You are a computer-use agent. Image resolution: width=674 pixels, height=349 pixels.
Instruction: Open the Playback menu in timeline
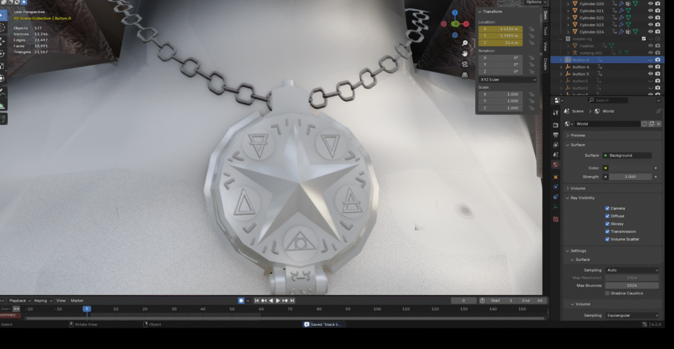click(x=17, y=300)
